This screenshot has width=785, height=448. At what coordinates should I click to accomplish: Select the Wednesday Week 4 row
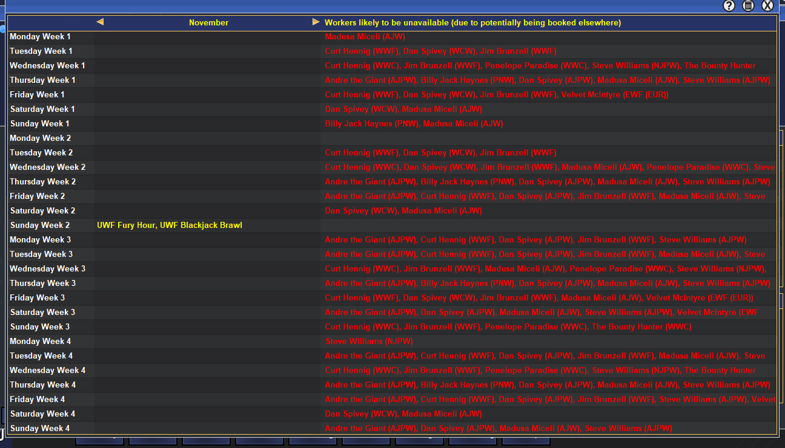(x=392, y=371)
